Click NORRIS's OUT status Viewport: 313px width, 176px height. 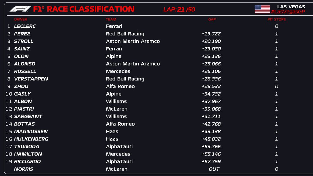(214, 169)
